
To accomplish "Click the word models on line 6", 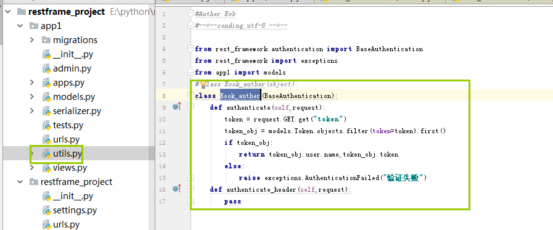I will coord(275,72).
